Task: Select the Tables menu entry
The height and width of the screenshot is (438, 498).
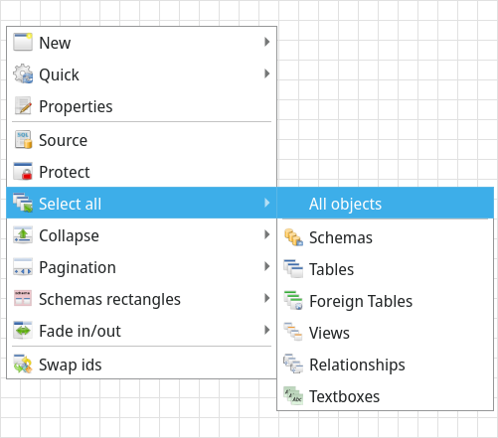Action: [x=386, y=269]
